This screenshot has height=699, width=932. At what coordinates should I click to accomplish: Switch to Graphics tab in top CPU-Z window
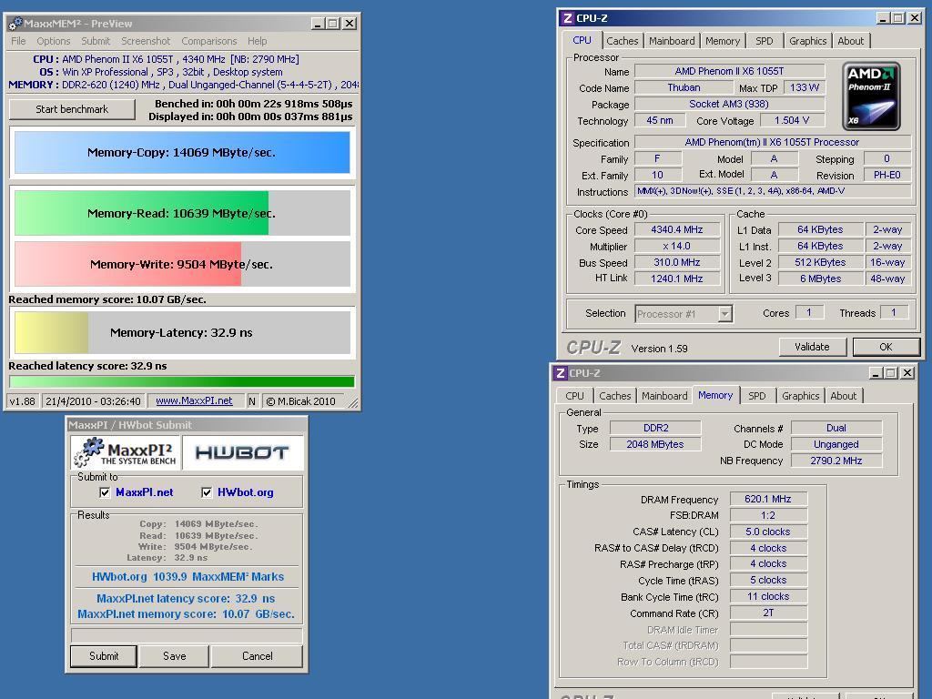coord(808,41)
